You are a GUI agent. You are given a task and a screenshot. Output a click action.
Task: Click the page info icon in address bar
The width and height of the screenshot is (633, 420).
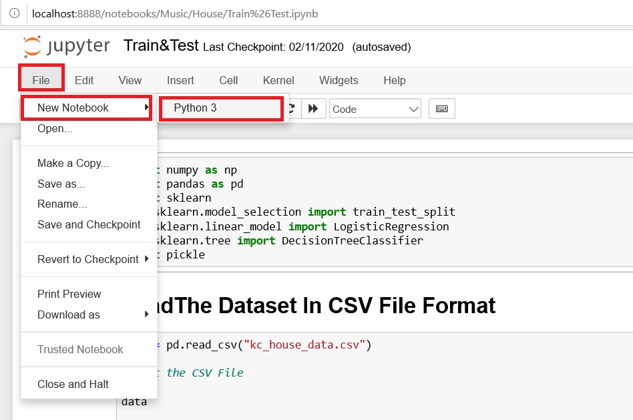coord(15,13)
